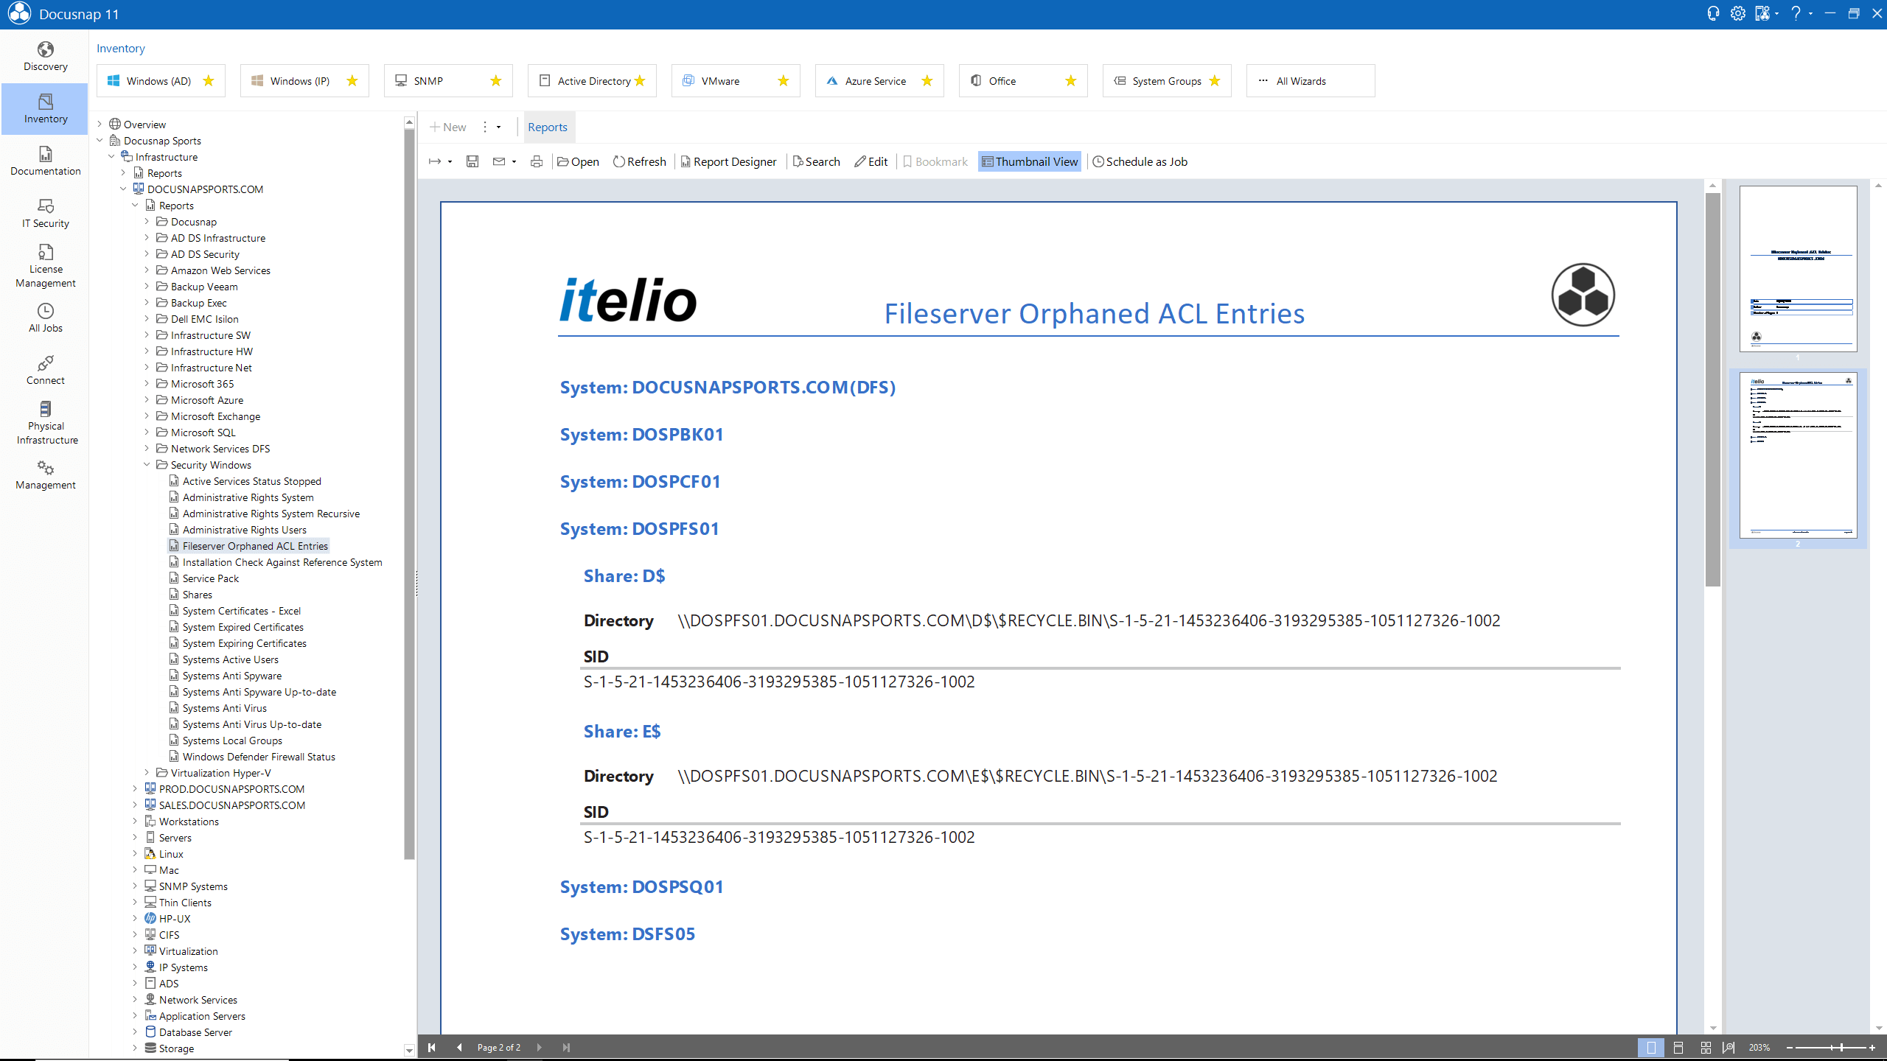Expand the PROD.DOCUSNAPSPORTS.COM domain node

tap(135, 788)
